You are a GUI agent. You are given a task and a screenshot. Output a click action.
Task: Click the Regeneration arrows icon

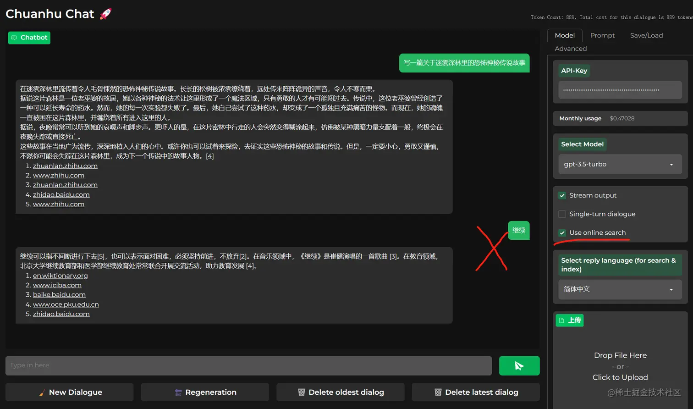[178, 392]
